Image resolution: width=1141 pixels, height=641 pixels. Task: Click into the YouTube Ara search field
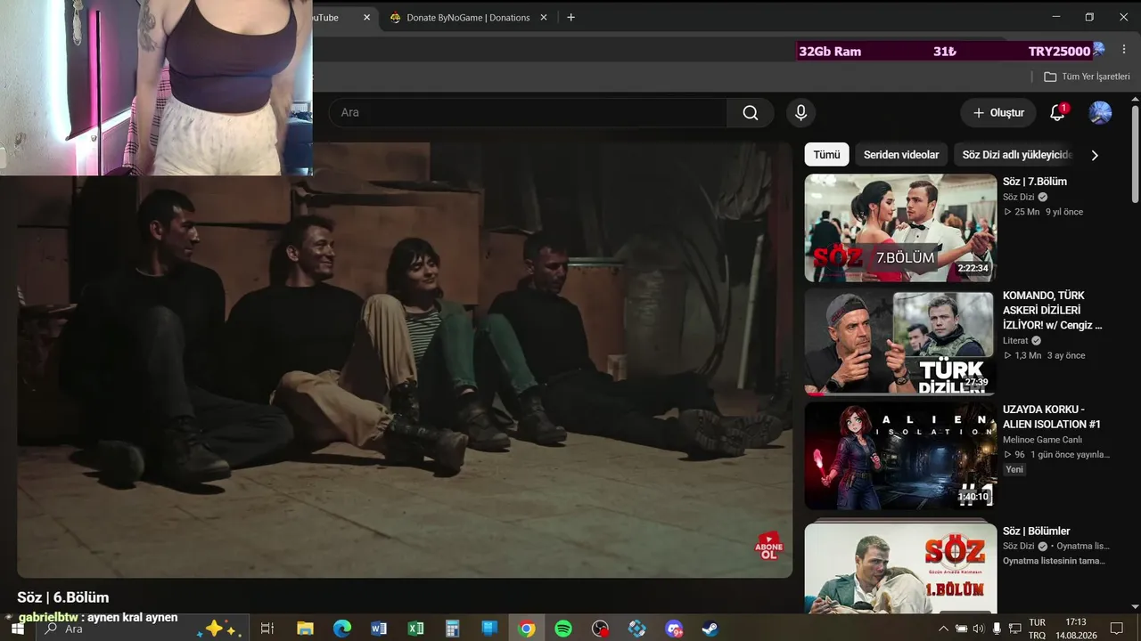pos(528,113)
